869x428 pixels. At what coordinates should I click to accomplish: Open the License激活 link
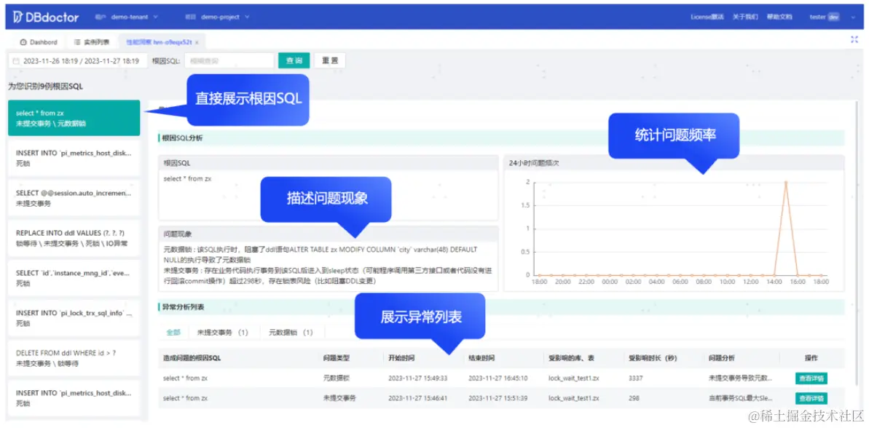(707, 17)
